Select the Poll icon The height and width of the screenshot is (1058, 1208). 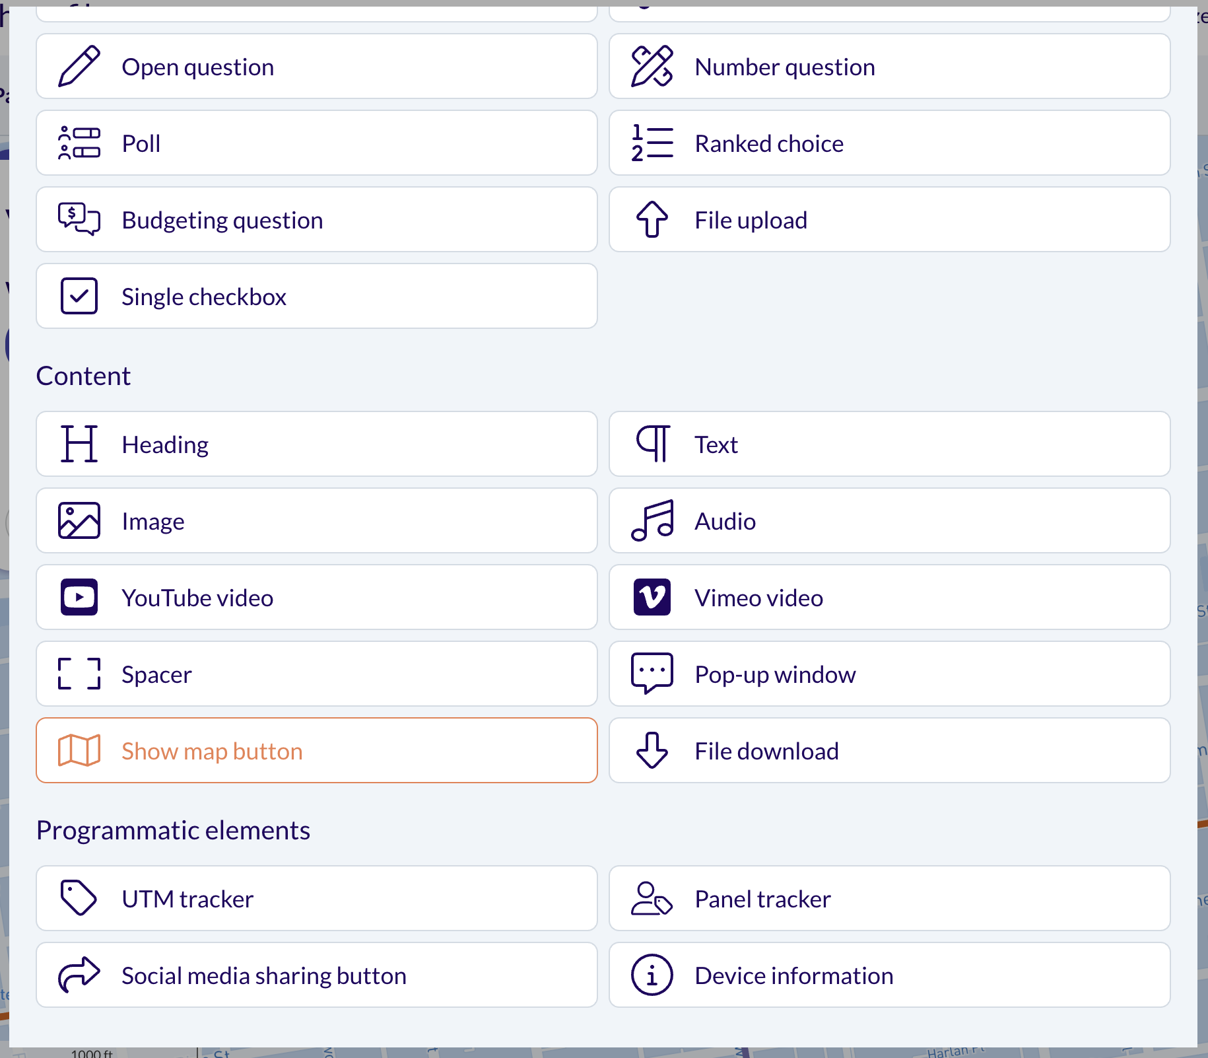click(x=79, y=143)
